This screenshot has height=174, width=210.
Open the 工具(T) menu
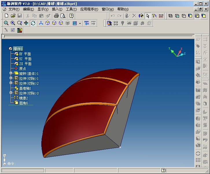[x=71, y=9]
